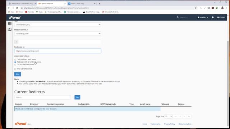This screenshot has height=129, width=230.
Task: Enable the Wild Card Redirect checkbox
Action: [15, 69]
